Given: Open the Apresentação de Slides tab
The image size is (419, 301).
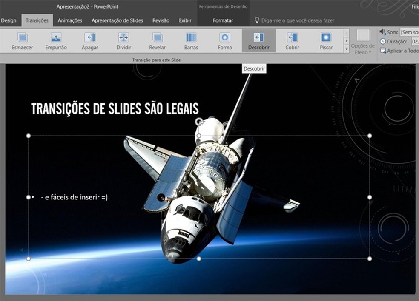Looking at the screenshot, I should tap(118, 20).
